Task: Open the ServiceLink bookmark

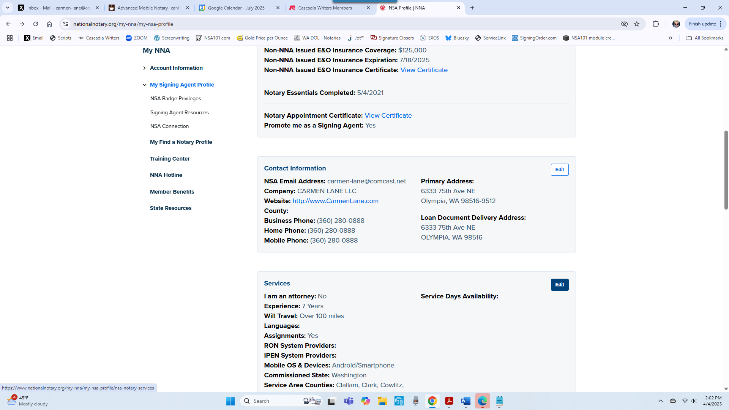Action: click(x=490, y=38)
